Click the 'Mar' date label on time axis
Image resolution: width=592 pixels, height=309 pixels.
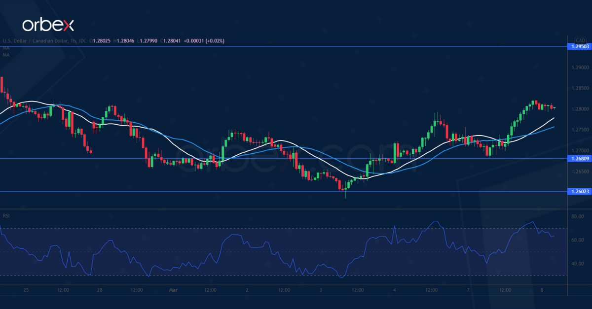click(173, 290)
